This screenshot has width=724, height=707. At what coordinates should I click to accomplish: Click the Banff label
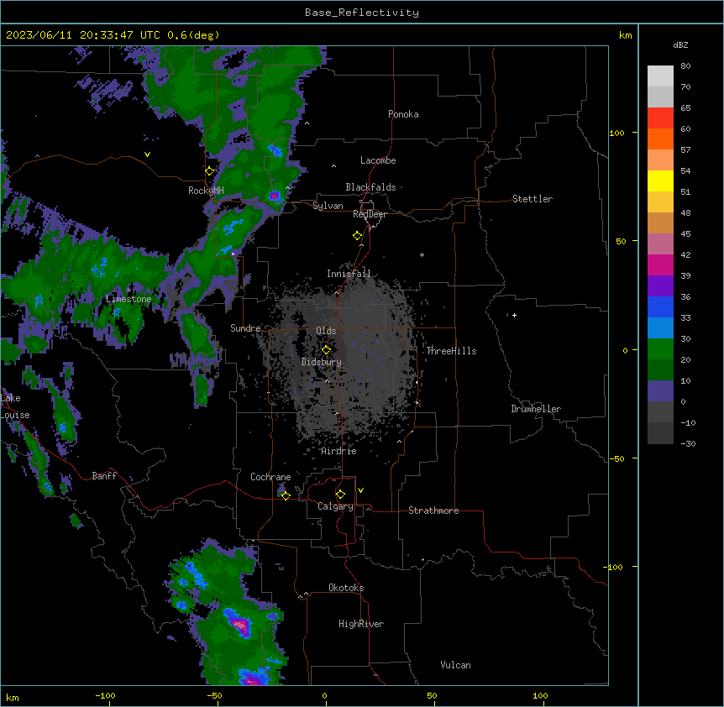[104, 476]
